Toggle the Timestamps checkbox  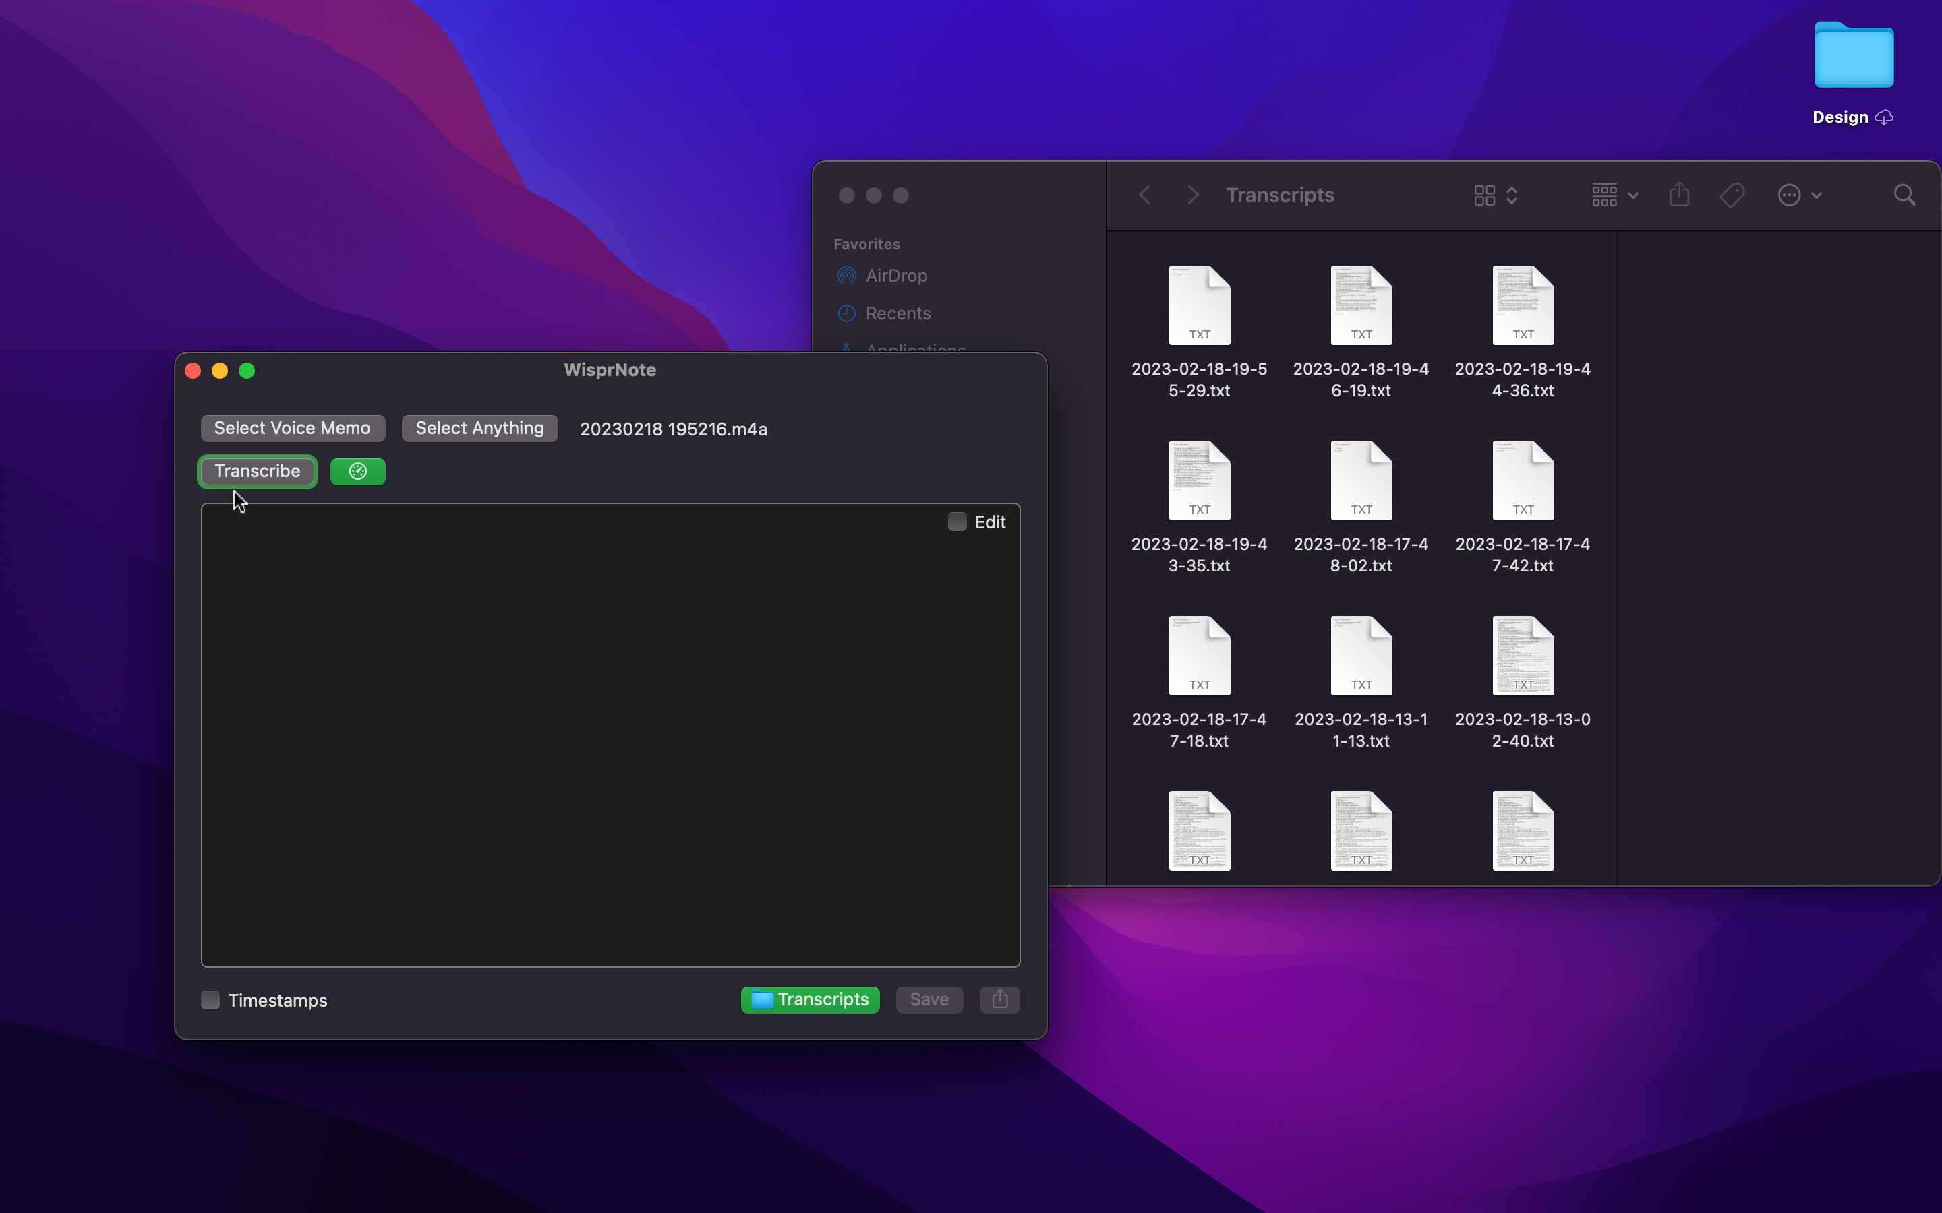tap(210, 1001)
